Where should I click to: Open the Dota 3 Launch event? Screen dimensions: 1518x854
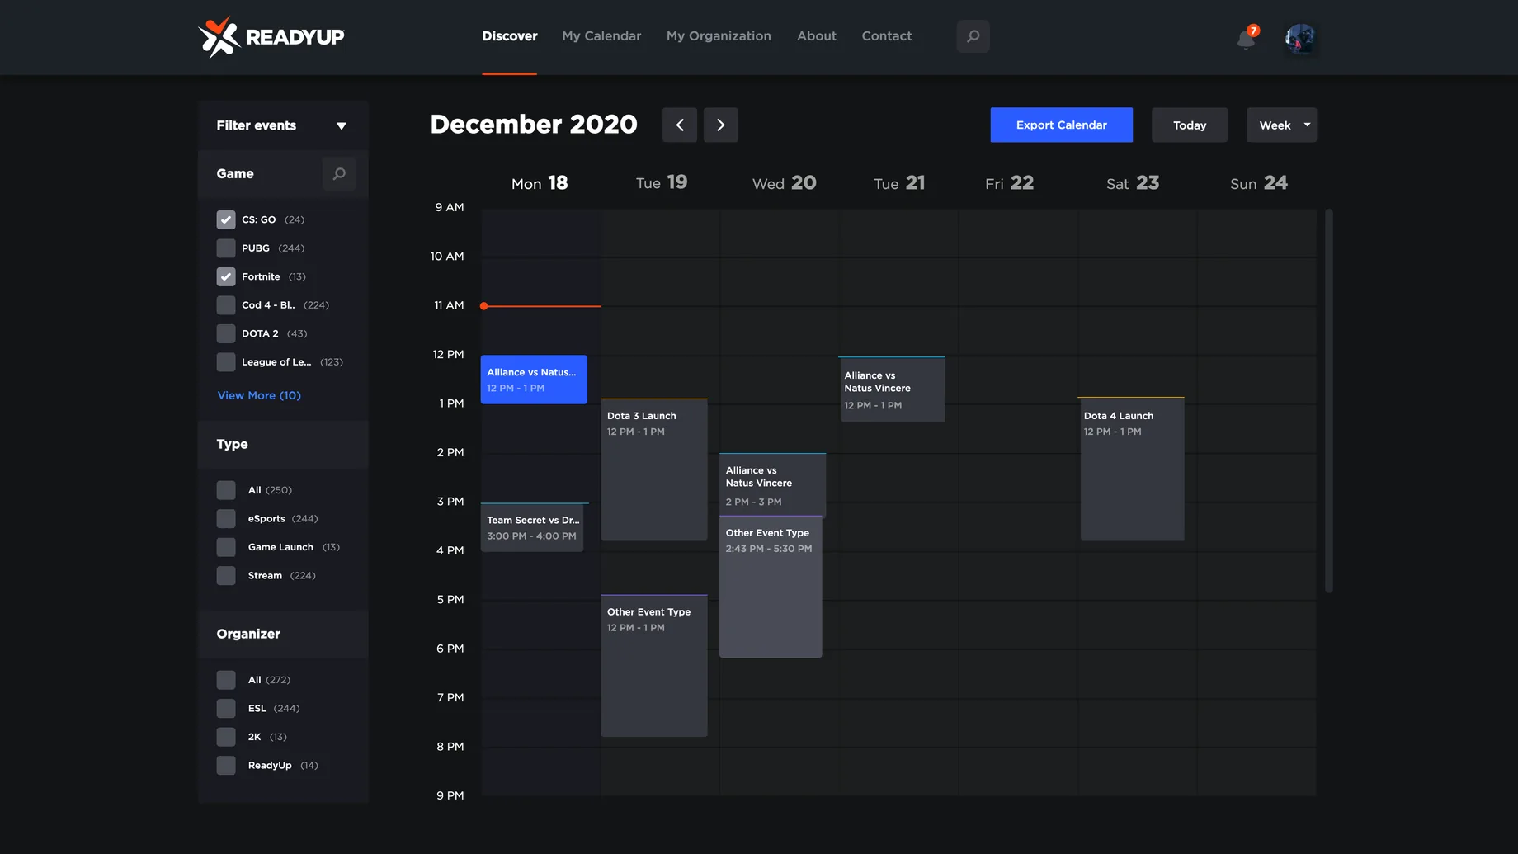tap(654, 469)
